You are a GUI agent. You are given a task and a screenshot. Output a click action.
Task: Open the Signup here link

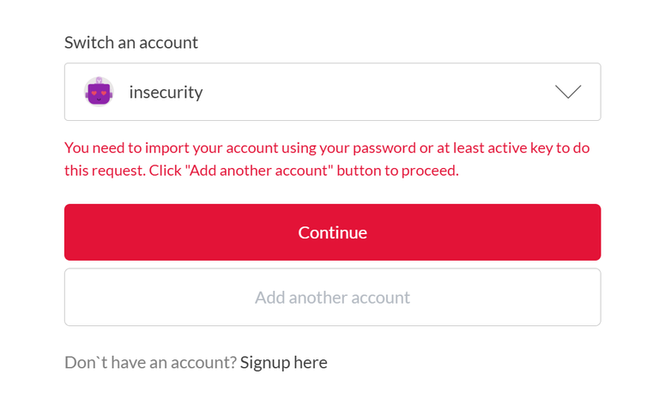tap(284, 363)
